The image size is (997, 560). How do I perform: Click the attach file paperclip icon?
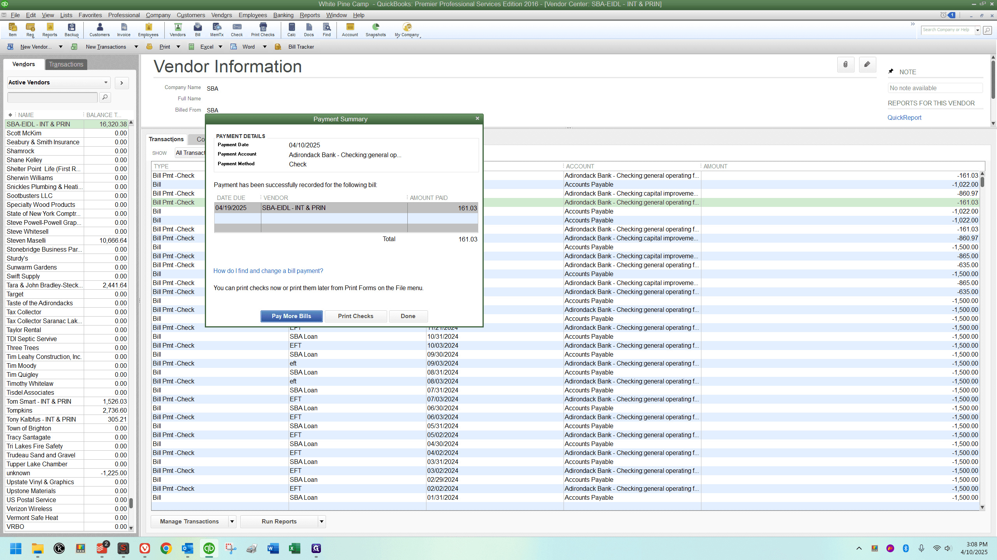point(846,65)
